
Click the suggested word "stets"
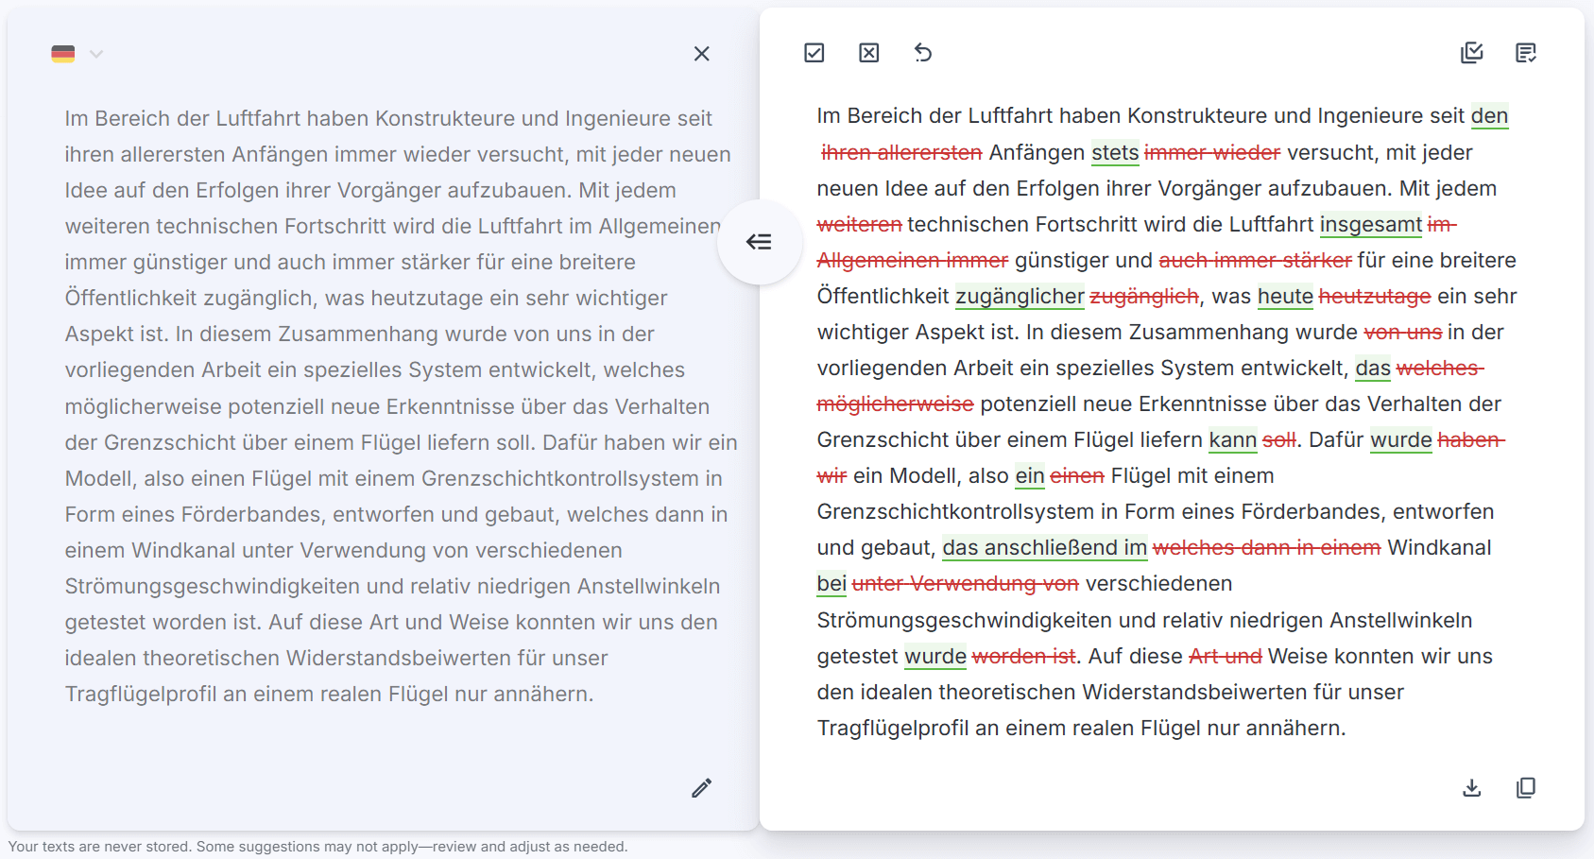pos(1115,152)
